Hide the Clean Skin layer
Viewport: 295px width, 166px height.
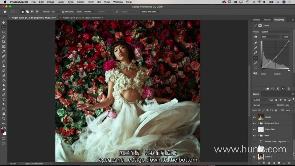(x=254, y=129)
